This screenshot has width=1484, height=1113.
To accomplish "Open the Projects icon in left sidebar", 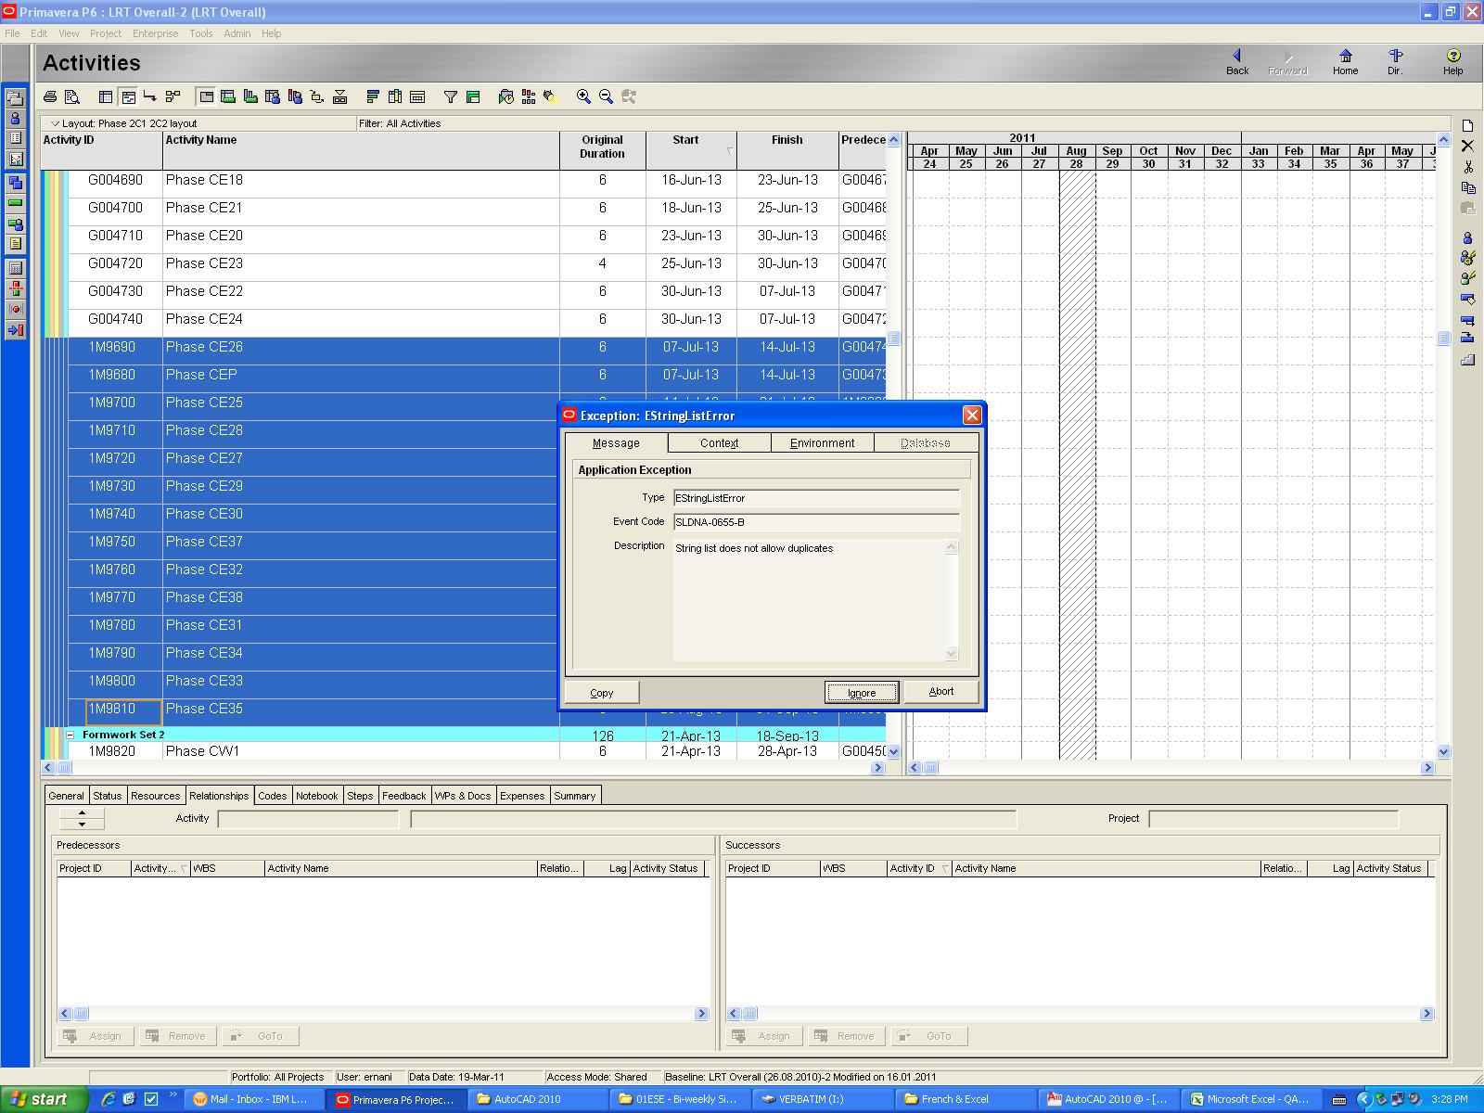I will [x=15, y=97].
